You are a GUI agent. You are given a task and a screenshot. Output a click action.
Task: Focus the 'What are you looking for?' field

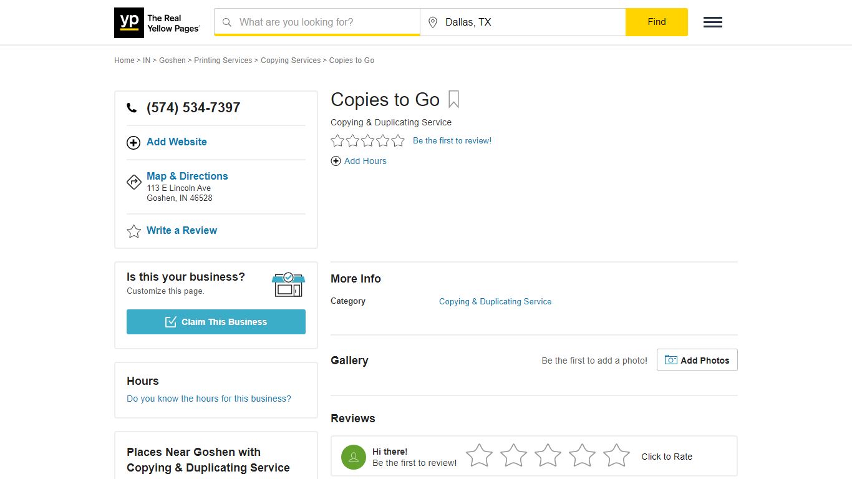click(x=317, y=22)
